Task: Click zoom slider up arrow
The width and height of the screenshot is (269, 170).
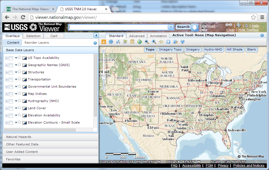Action: pyautogui.click(x=104, y=51)
